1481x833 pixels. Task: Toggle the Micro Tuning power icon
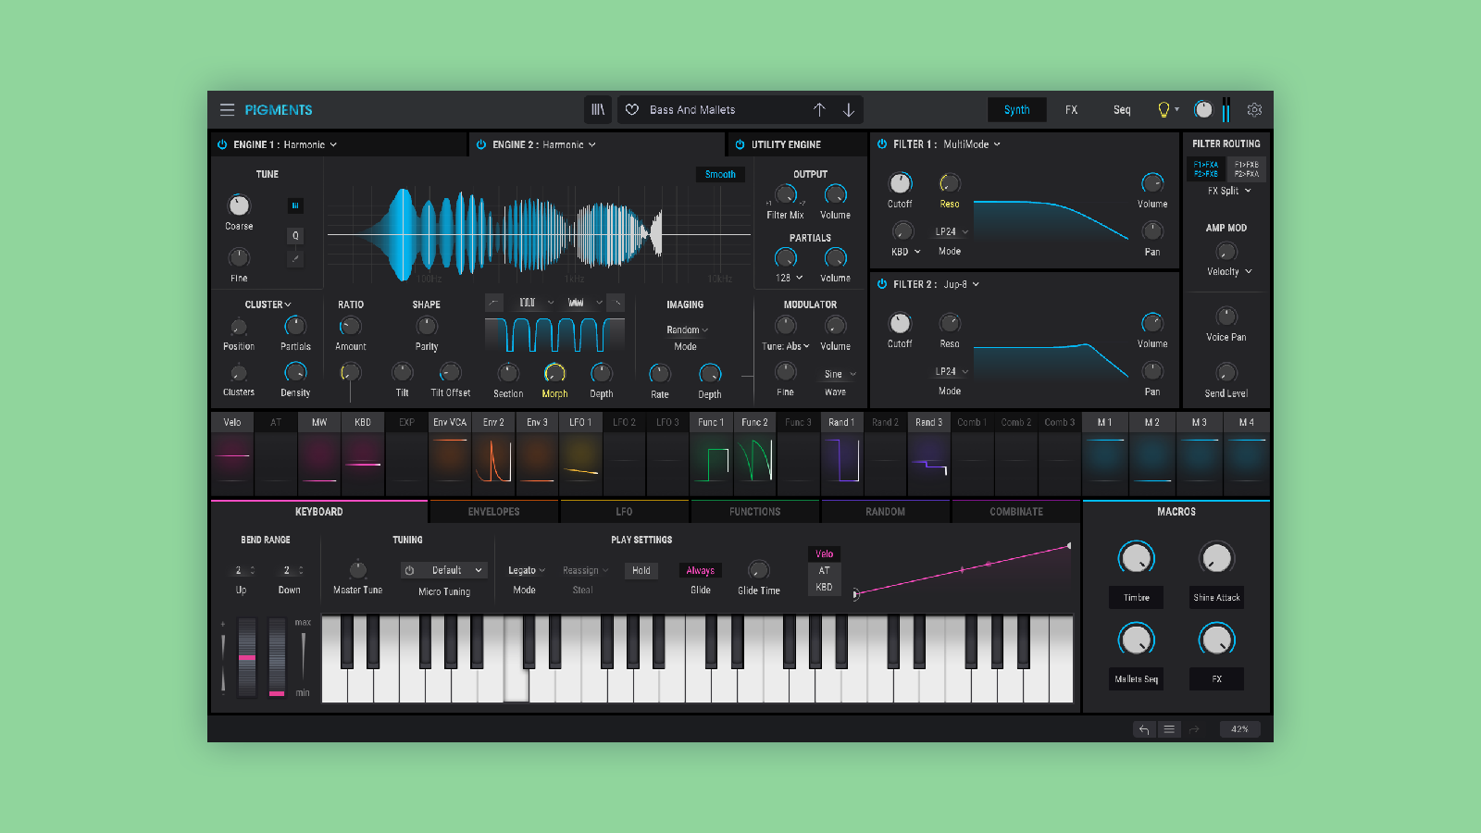(x=409, y=570)
